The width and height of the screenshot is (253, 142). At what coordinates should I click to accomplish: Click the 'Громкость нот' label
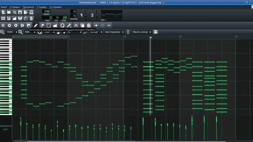click(6, 127)
